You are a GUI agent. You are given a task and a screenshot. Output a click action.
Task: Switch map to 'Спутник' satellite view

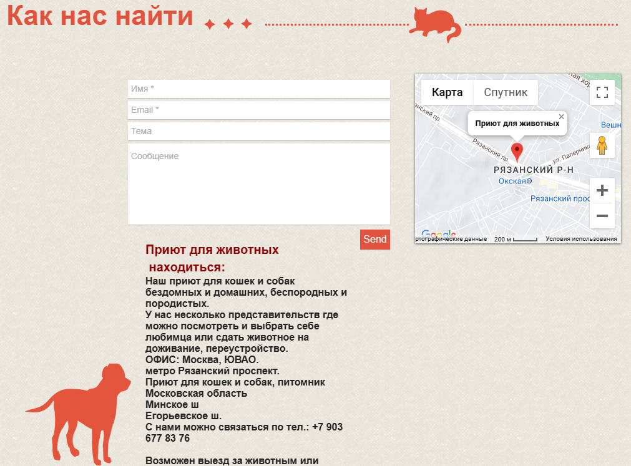pyautogui.click(x=506, y=92)
